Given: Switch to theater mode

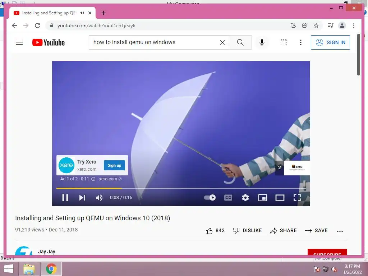Looking at the screenshot, I should tap(280, 198).
